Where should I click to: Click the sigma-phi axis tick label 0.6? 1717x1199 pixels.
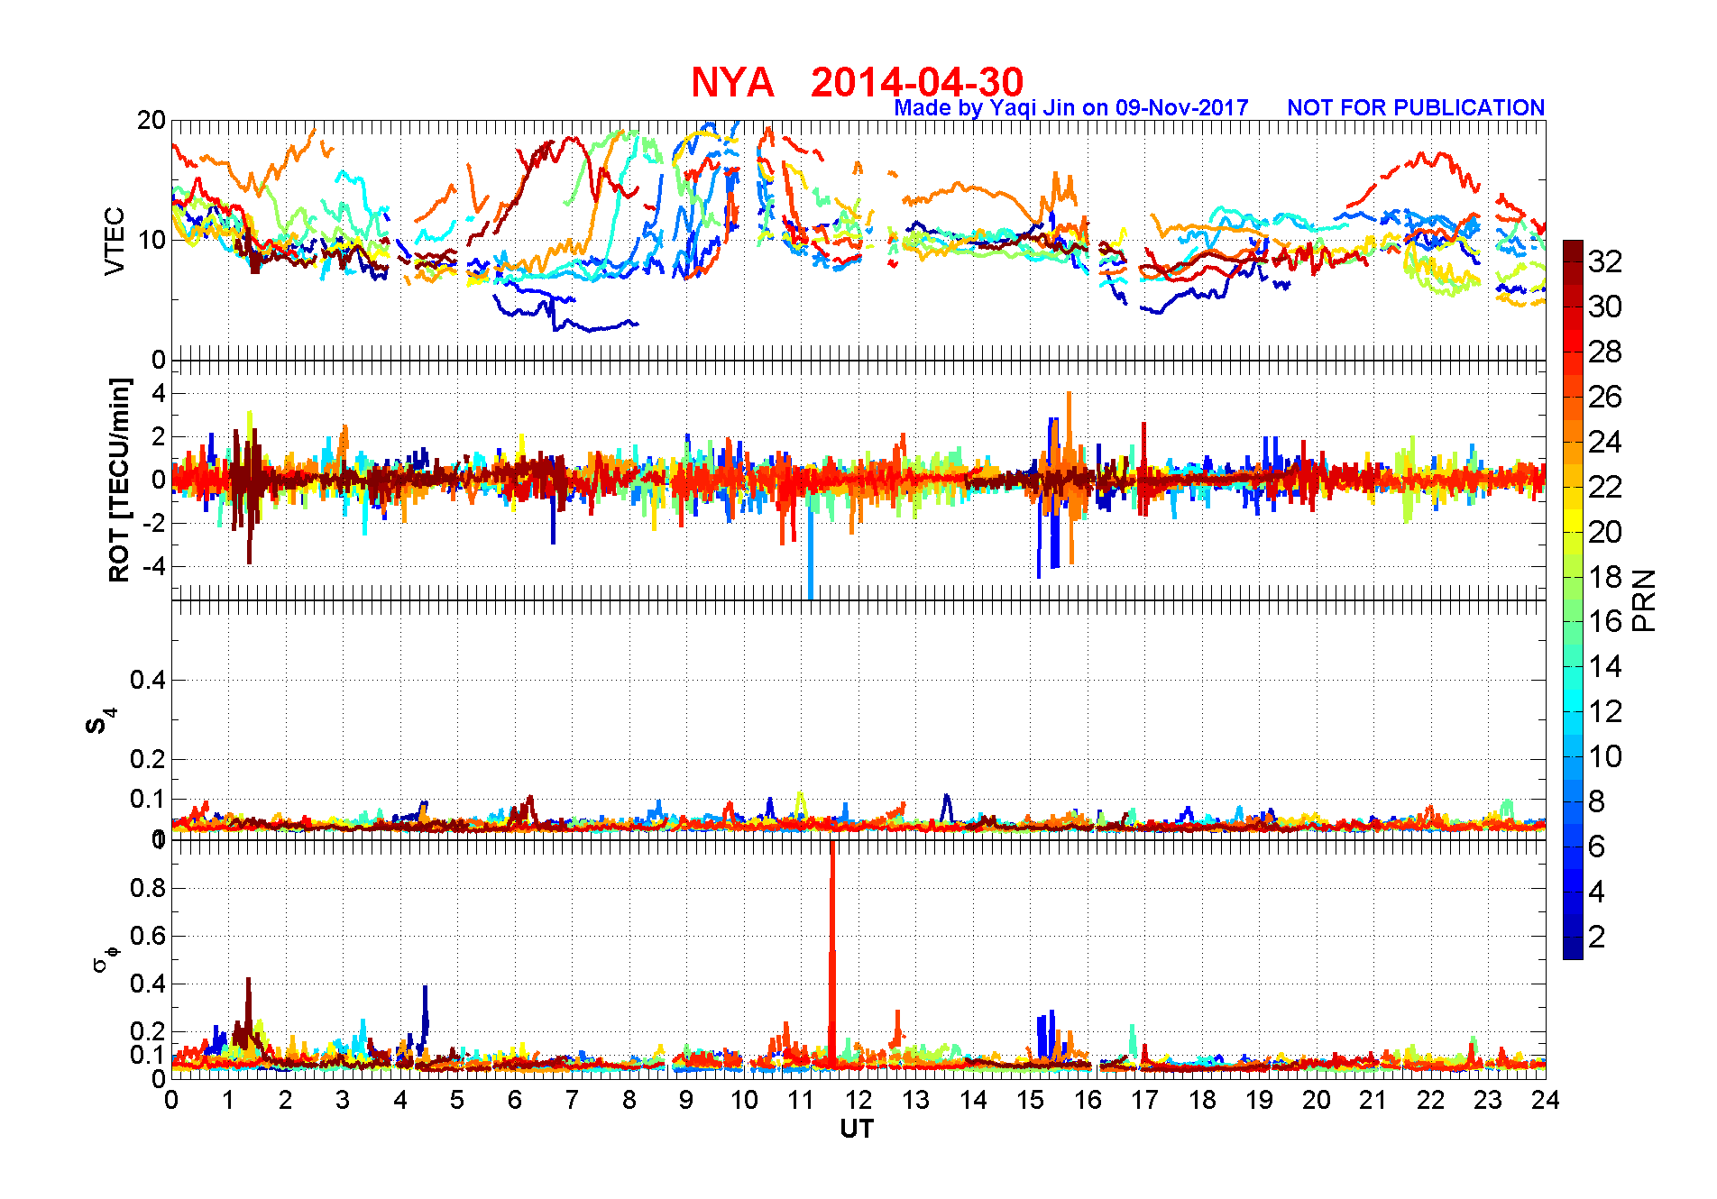pos(148,936)
